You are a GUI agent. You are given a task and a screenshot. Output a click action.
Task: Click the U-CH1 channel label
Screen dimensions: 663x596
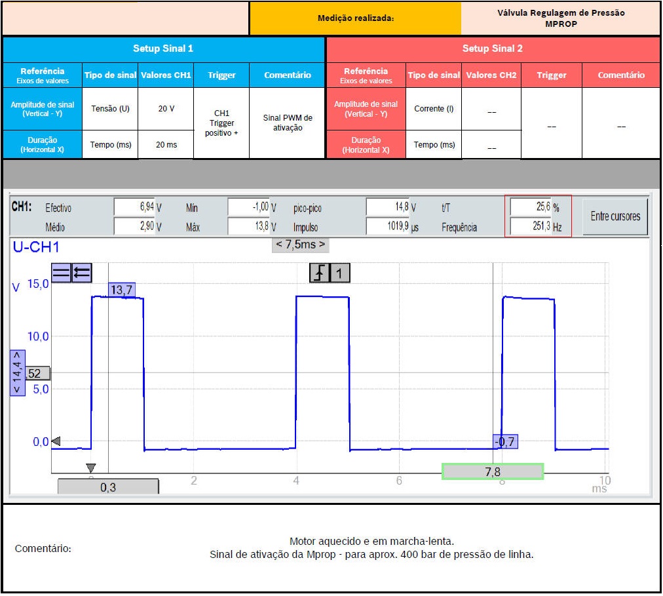point(36,247)
